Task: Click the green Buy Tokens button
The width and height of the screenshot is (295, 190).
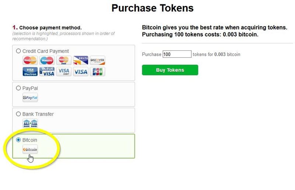Action: click(170, 70)
